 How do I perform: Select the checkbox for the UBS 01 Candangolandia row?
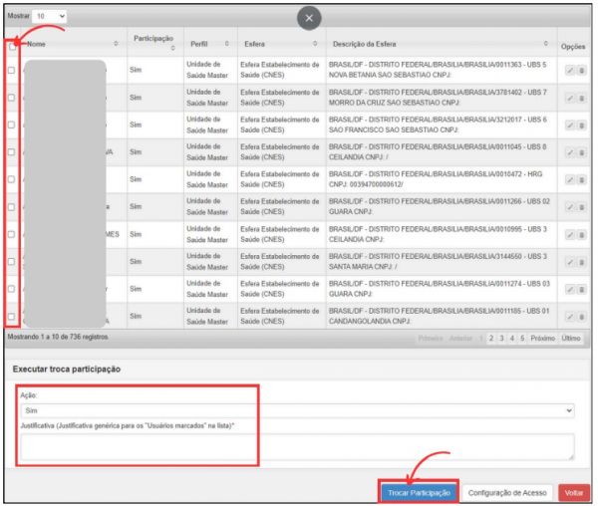pos(12,317)
